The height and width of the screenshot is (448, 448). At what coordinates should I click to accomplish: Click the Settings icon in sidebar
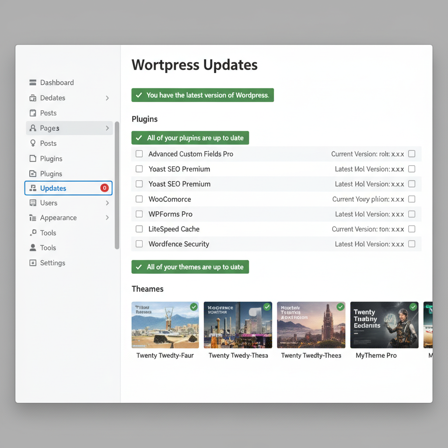point(33,263)
